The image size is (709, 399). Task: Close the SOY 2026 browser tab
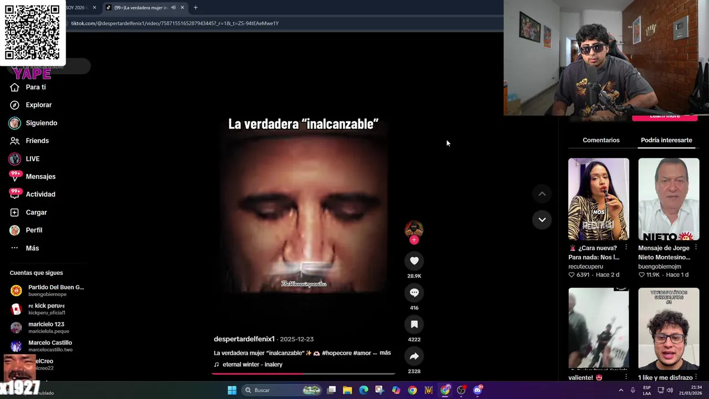(94, 8)
